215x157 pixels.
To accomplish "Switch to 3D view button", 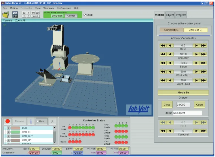I will pos(24,13).
